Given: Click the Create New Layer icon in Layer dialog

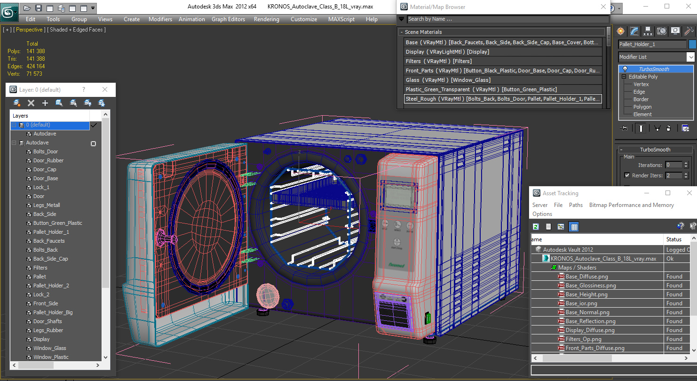Looking at the screenshot, I should [17, 103].
